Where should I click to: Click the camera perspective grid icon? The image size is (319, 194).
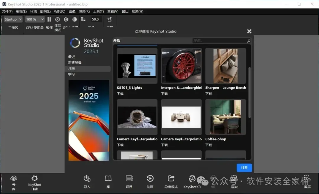point(83,19)
